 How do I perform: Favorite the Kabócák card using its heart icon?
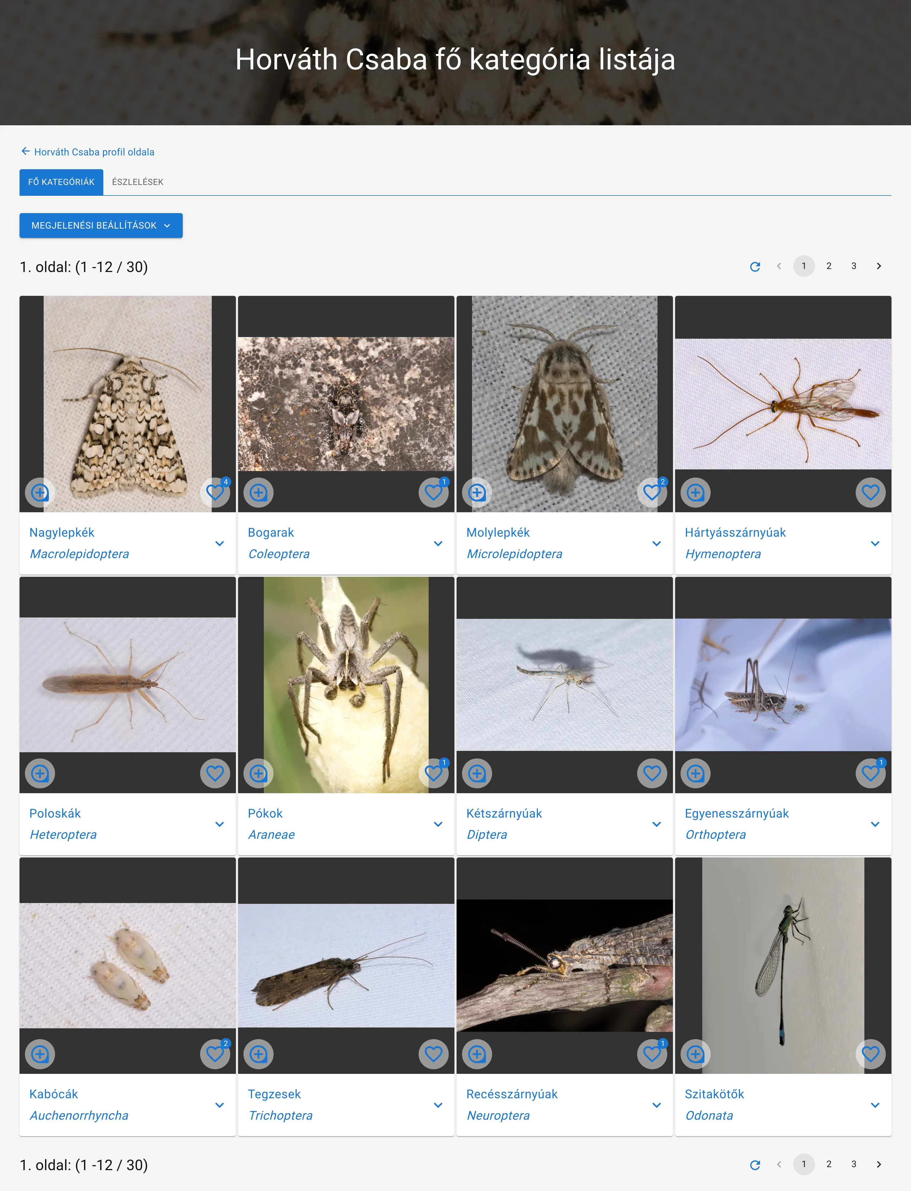[x=215, y=1054]
